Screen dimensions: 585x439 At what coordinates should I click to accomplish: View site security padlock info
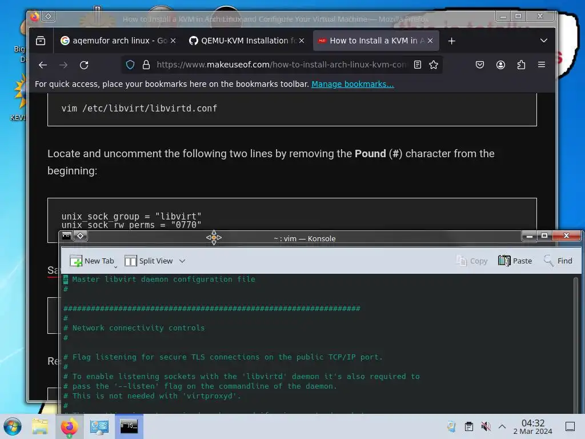coord(146,65)
